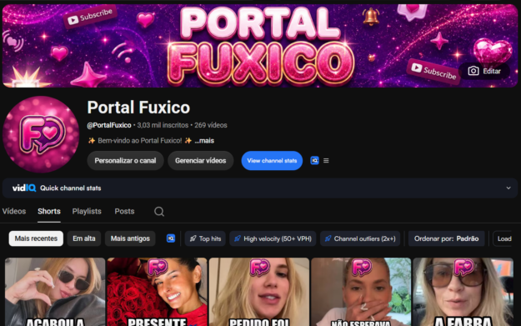Click the channel search magnifier icon
This screenshot has height=326, width=521.
159,211
